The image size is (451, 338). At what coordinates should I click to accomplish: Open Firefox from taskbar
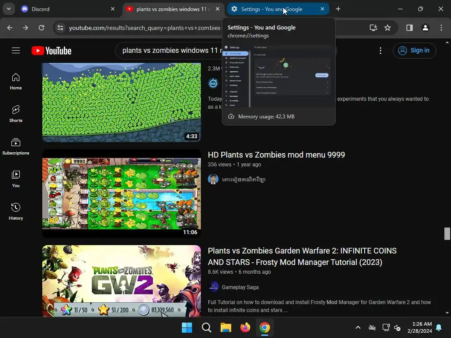click(245, 327)
